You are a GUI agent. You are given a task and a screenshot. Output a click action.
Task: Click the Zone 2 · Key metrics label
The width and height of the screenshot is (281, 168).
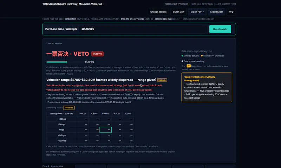pyautogui.click(x=53, y=166)
